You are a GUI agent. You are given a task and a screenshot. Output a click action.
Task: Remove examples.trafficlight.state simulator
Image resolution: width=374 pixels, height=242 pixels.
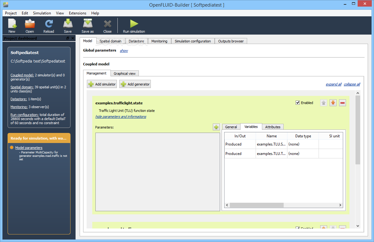[x=343, y=103]
